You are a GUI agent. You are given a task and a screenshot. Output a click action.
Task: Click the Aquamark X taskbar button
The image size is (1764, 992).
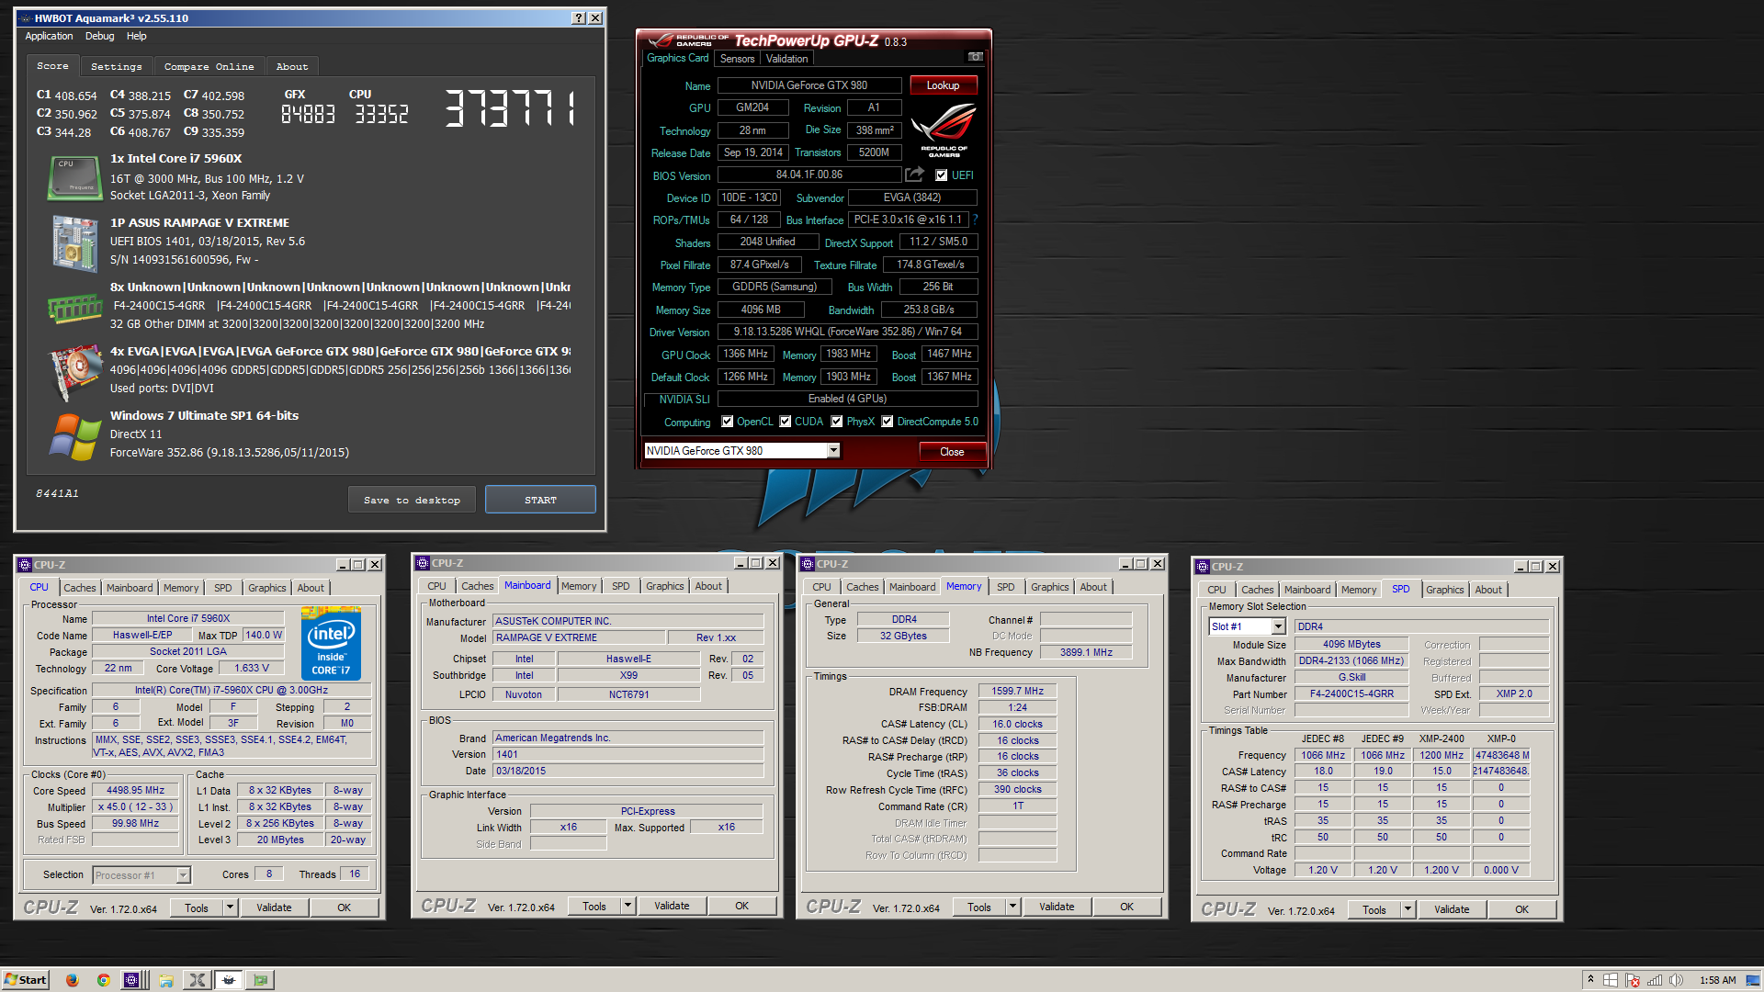pyautogui.click(x=197, y=980)
